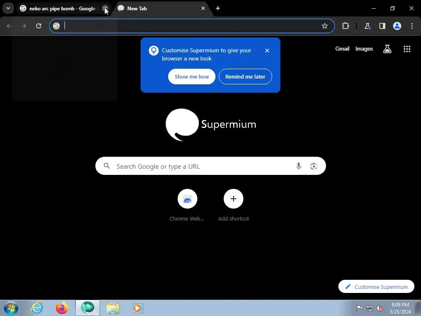Open Windows Media Player from taskbar

pos(138,308)
